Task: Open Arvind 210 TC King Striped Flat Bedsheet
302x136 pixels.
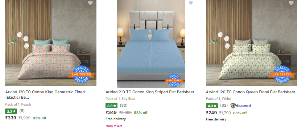Action: coord(150,92)
